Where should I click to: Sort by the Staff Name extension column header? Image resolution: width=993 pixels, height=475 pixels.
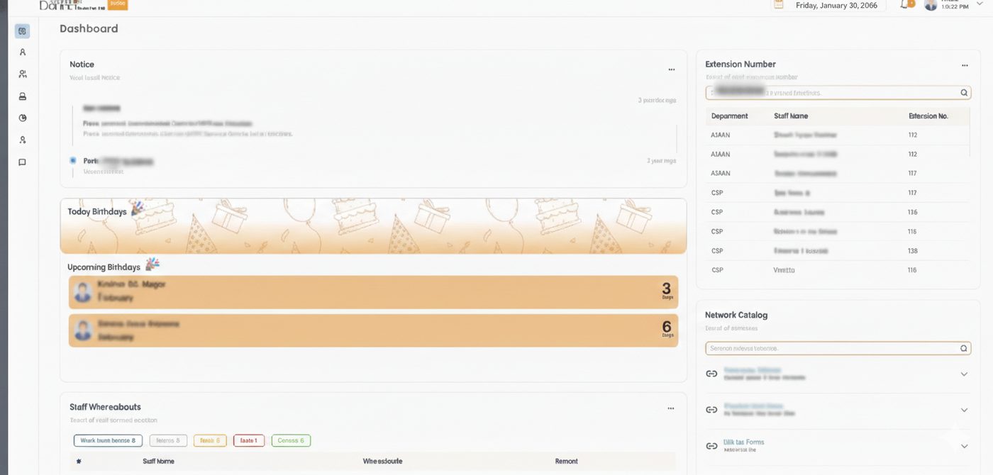point(791,116)
